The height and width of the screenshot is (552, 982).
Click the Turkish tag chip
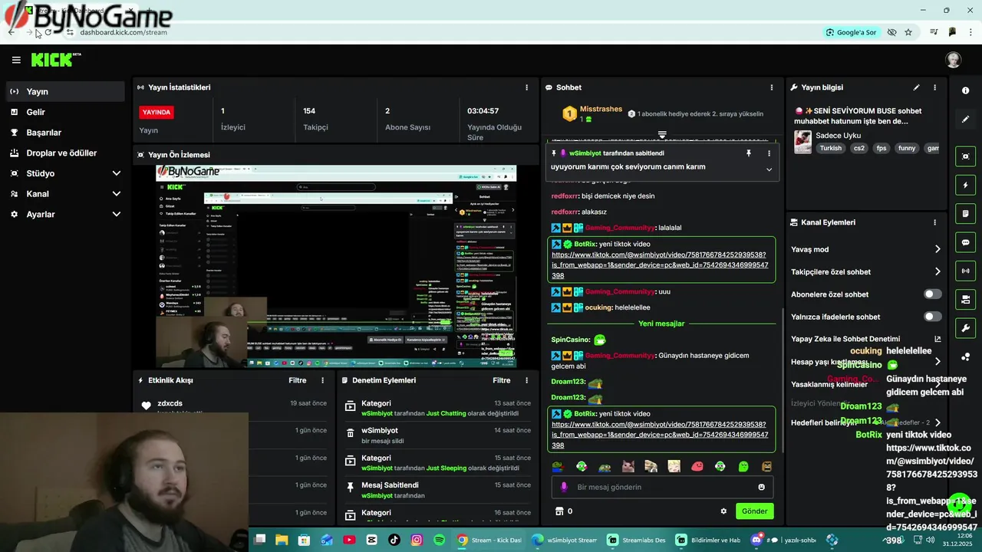click(830, 148)
